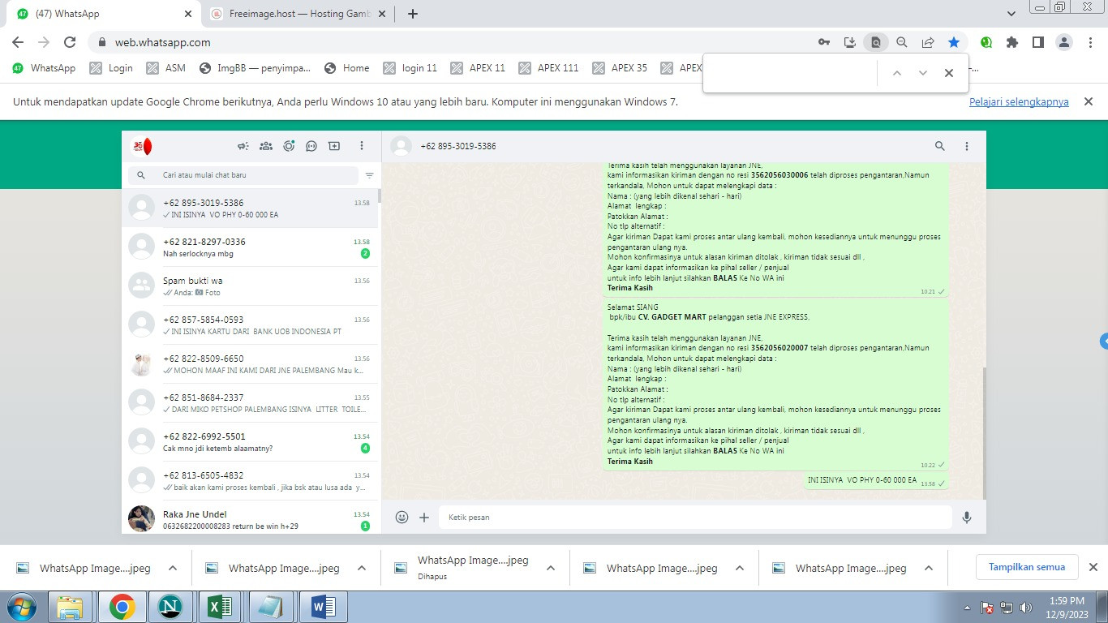Open conversation options three-dot menu
This screenshot has height=623, width=1108.
coord(967,146)
